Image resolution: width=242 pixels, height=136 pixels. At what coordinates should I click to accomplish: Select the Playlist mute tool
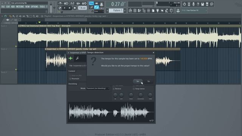click(x=20, y=16)
